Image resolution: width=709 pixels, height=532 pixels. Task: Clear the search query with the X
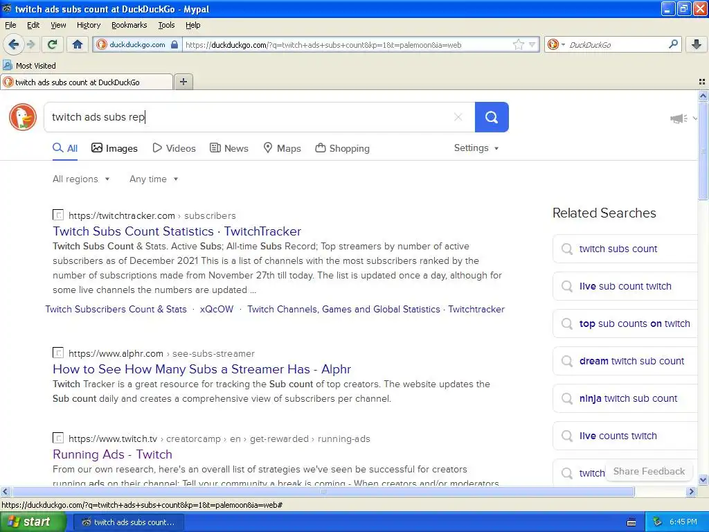coord(458,116)
